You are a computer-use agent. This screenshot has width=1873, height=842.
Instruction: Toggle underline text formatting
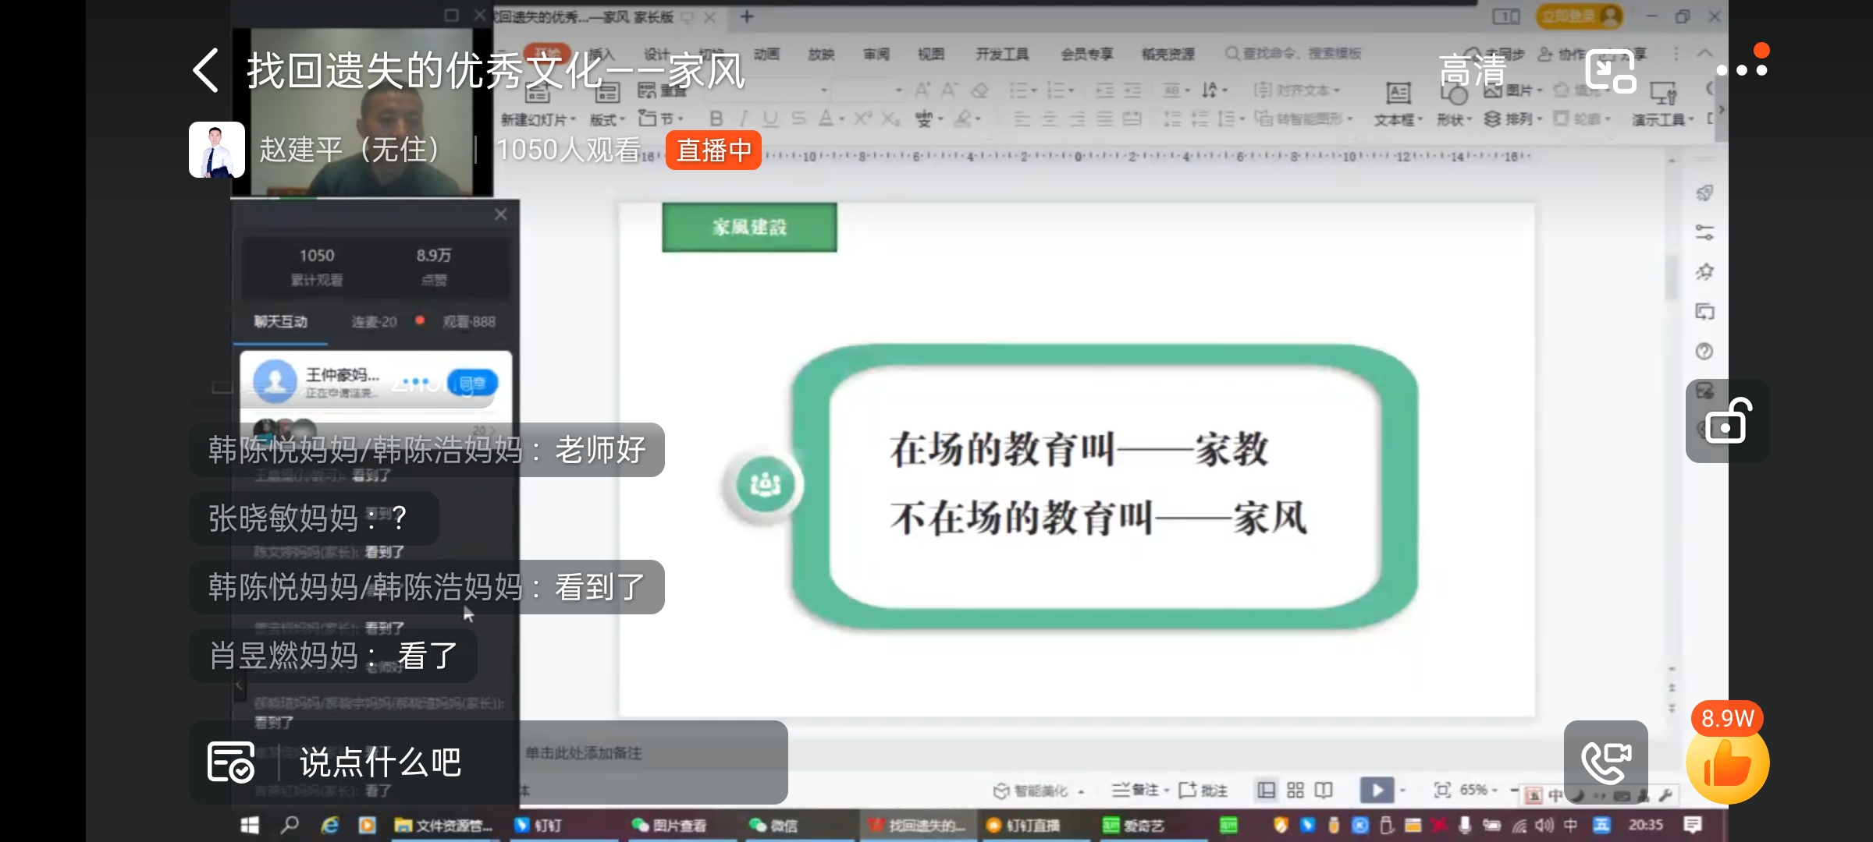click(x=771, y=119)
